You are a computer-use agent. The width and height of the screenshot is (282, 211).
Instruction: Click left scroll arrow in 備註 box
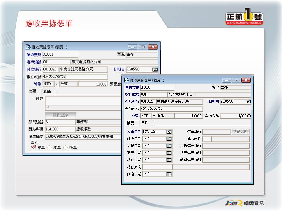tap(48, 107)
